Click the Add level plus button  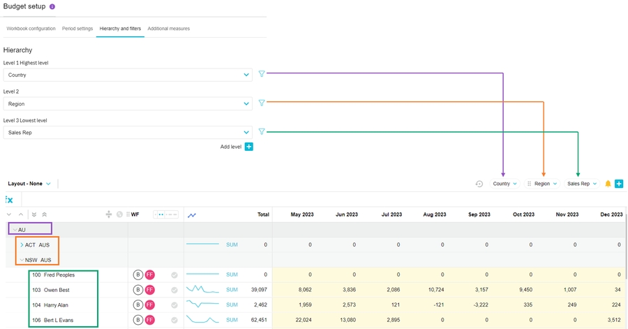(249, 147)
